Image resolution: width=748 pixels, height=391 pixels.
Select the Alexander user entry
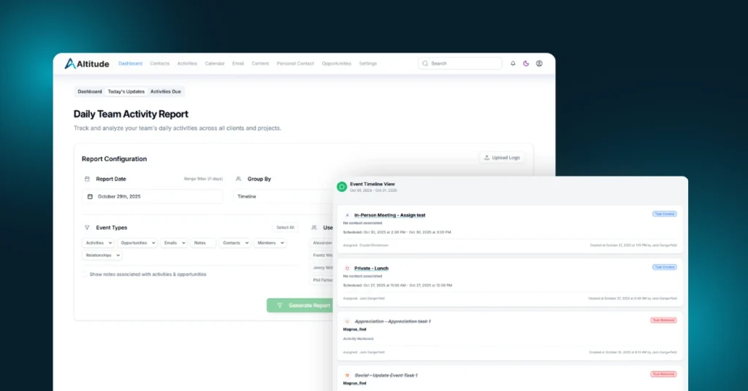[x=322, y=243]
